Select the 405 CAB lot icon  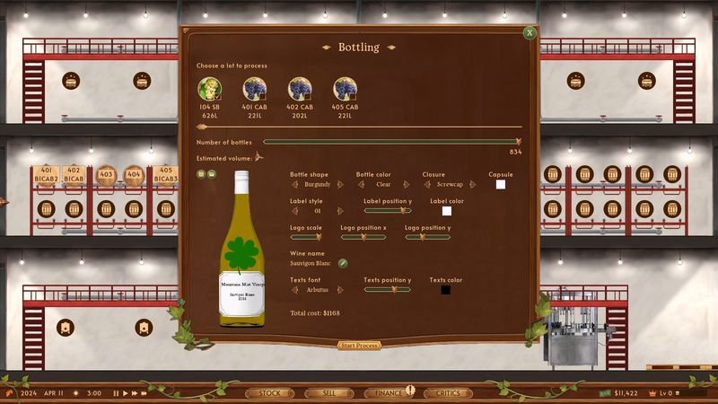coord(345,88)
